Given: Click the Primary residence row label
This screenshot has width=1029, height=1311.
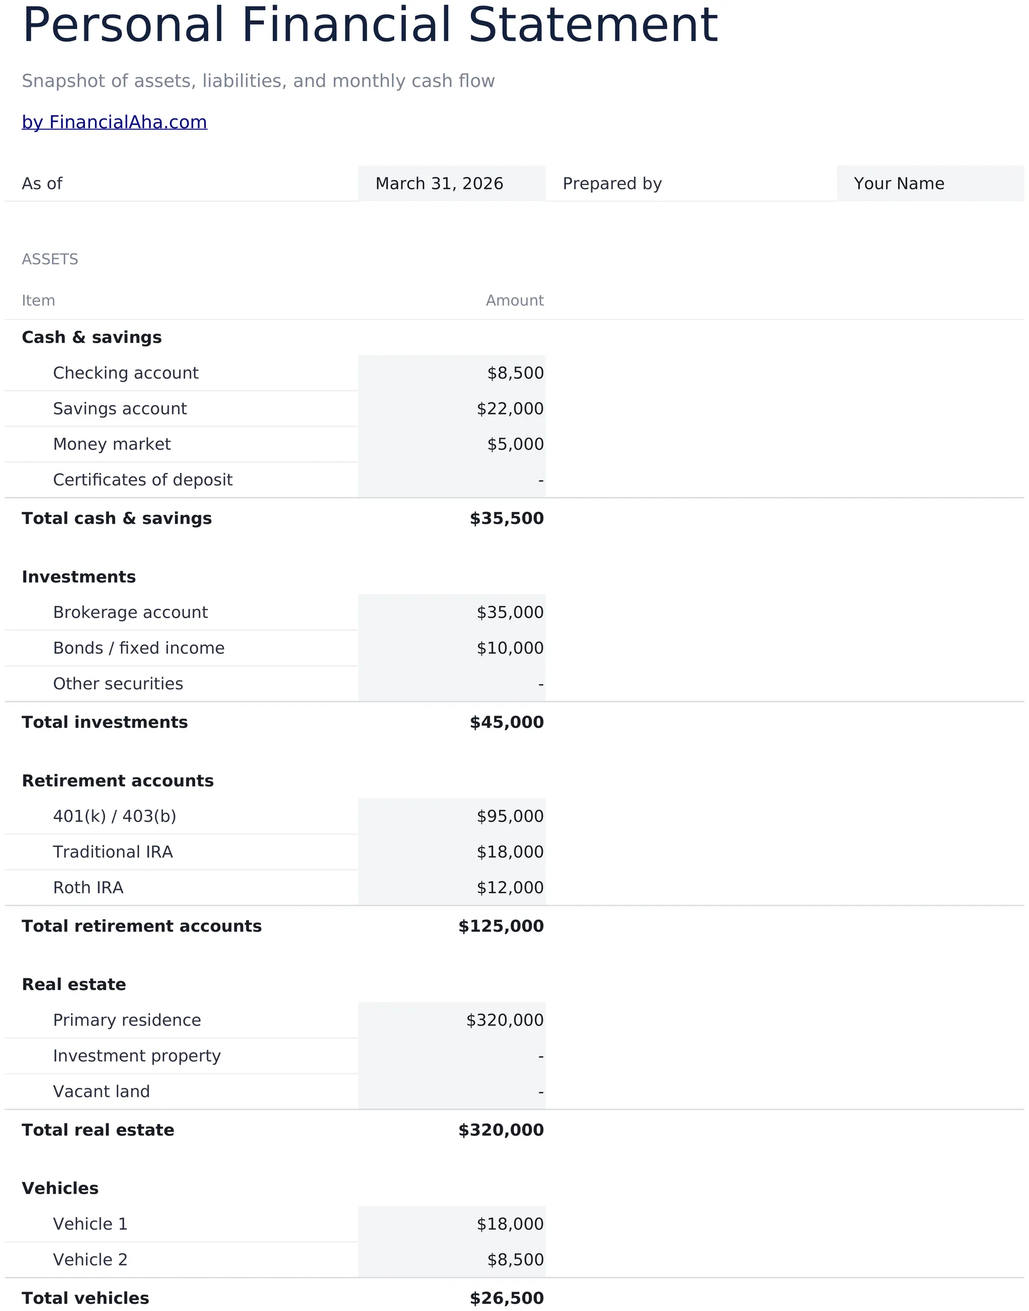Looking at the screenshot, I should pyautogui.click(x=127, y=1021).
